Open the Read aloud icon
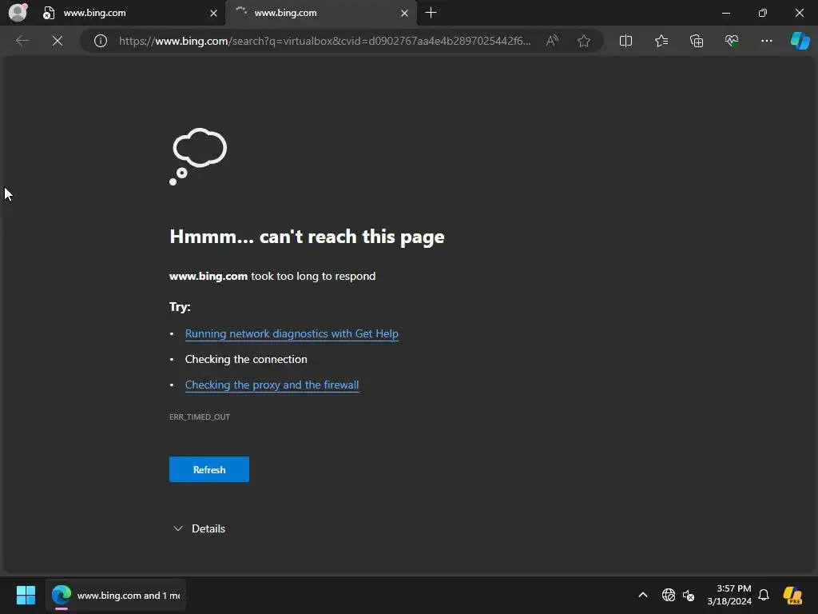Viewport: 818px width, 614px height. coord(552,41)
